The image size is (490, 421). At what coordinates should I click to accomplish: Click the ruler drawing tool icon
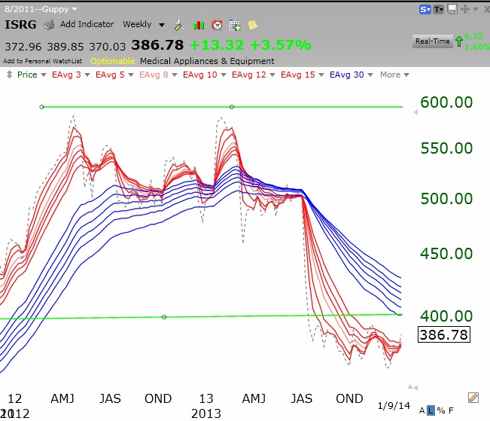pyautogui.click(x=473, y=398)
